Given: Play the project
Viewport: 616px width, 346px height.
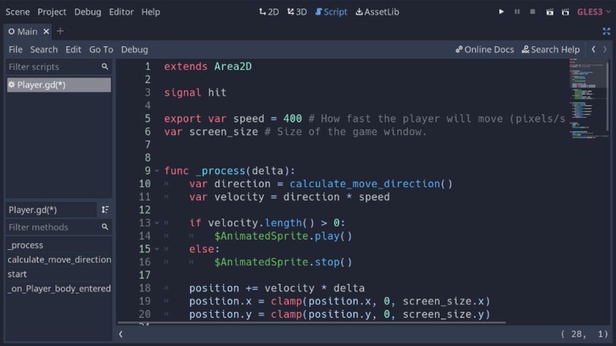Looking at the screenshot, I should point(501,12).
